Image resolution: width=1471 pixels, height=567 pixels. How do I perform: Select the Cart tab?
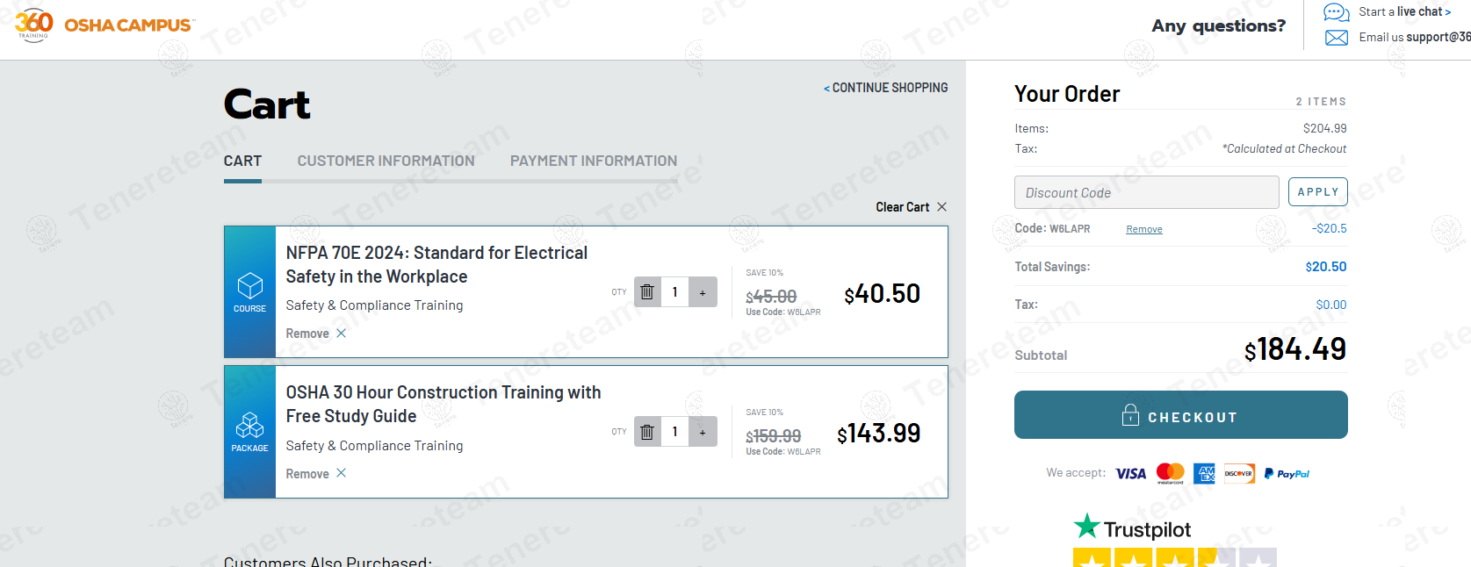click(242, 161)
